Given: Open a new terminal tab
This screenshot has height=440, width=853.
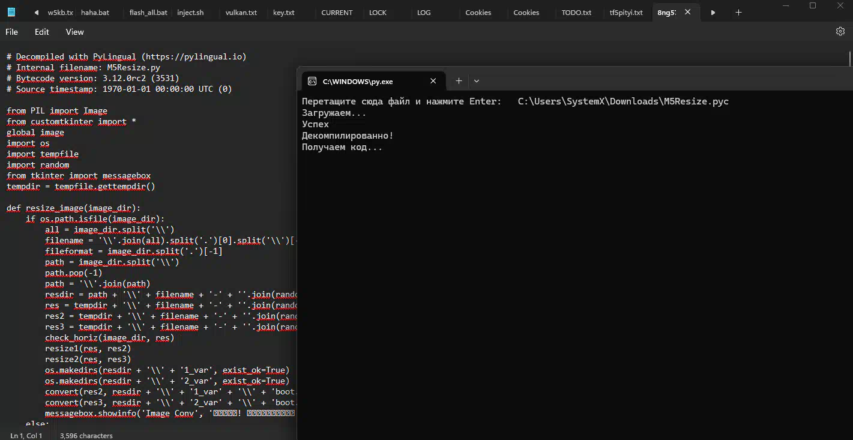Looking at the screenshot, I should tap(459, 81).
